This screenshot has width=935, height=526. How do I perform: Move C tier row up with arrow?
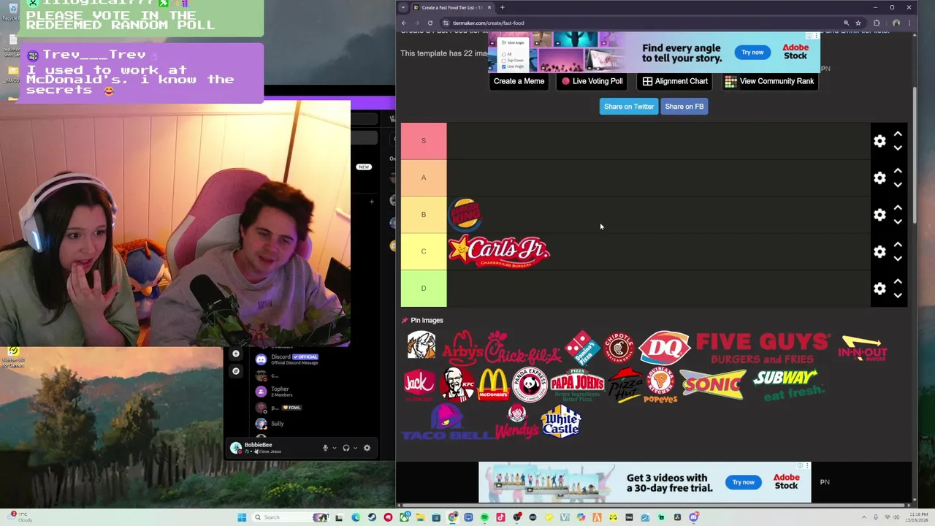(x=898, y=245)
